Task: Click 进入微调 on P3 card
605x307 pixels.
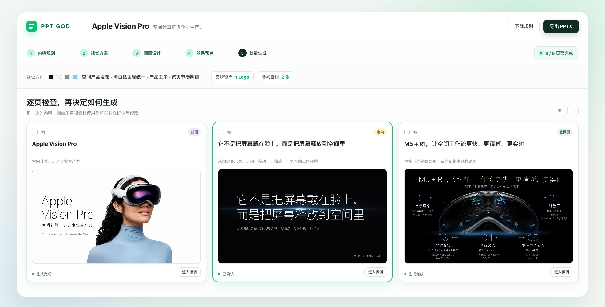Action: 562,272
